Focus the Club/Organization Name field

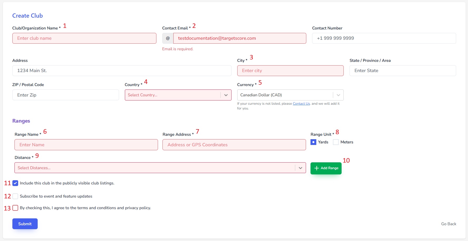click(84, 38)
